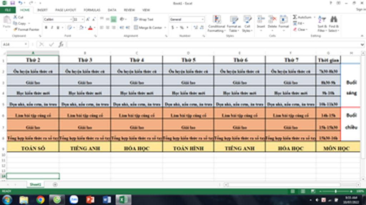Toggle Bold formatting
366x205 pixels.
46,28
